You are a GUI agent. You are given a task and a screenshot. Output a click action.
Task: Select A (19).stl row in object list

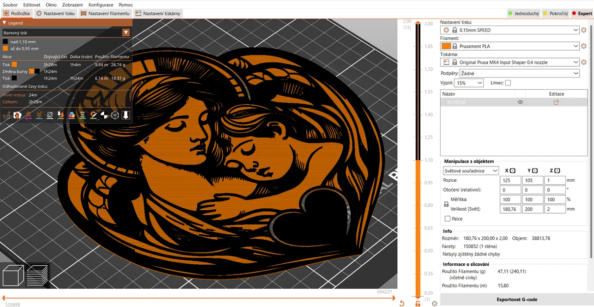pyautogui.click(x=513, y=102)
